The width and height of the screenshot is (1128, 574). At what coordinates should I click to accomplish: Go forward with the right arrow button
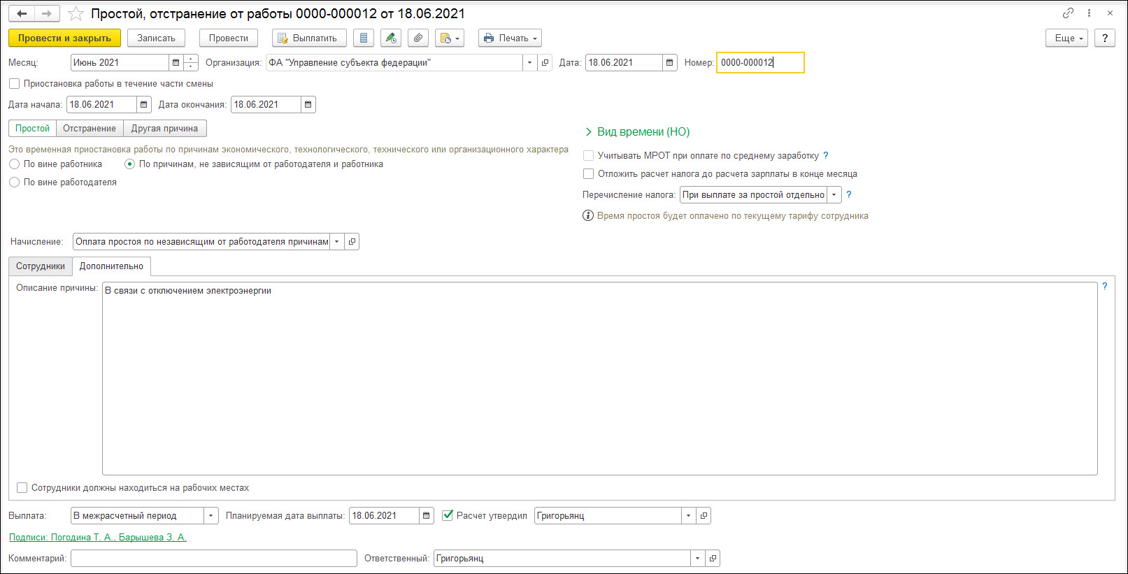point(47,13)
